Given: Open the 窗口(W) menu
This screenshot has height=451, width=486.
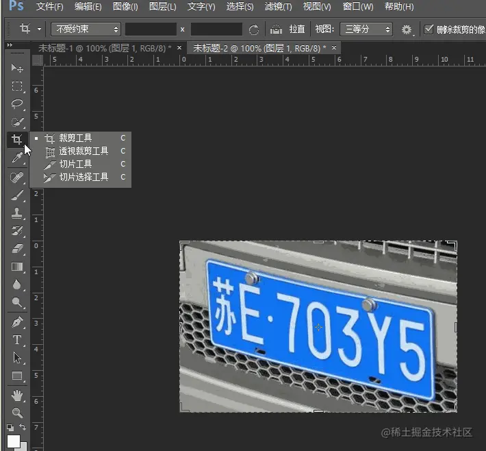Looking at the screenshot, I should (x=358, y=6).
